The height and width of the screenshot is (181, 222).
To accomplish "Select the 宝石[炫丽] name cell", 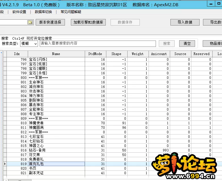I will click(56, 64).
